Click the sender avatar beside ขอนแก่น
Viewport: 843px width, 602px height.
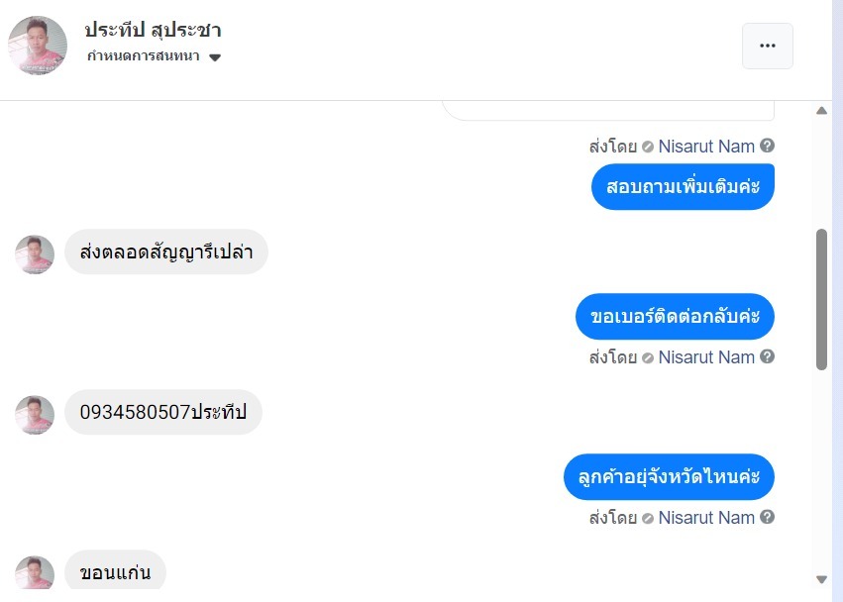click(x=35, y=574)
